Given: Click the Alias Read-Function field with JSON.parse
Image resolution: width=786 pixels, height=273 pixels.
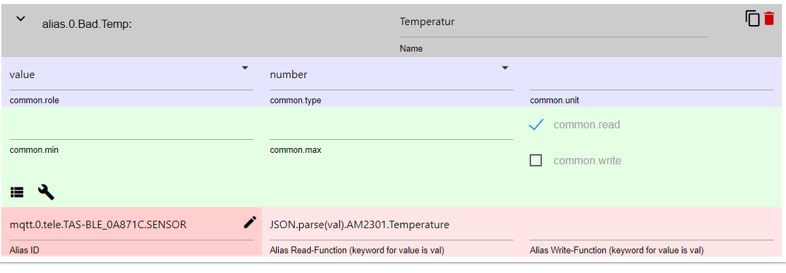Looking at the screenshot, I should (x=391, y=225).
